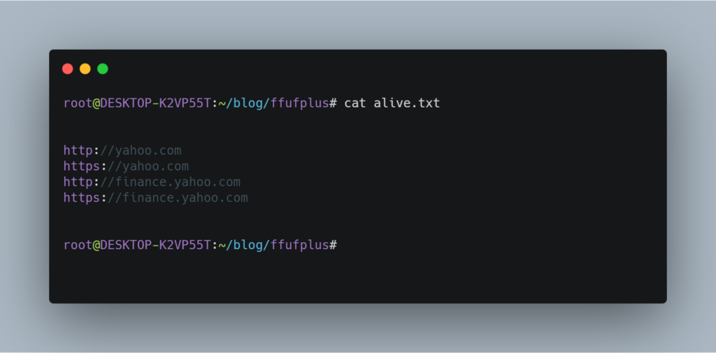Place cursor after the bottom prompt hash
The image size is (716, 353).
click(339, 245)
